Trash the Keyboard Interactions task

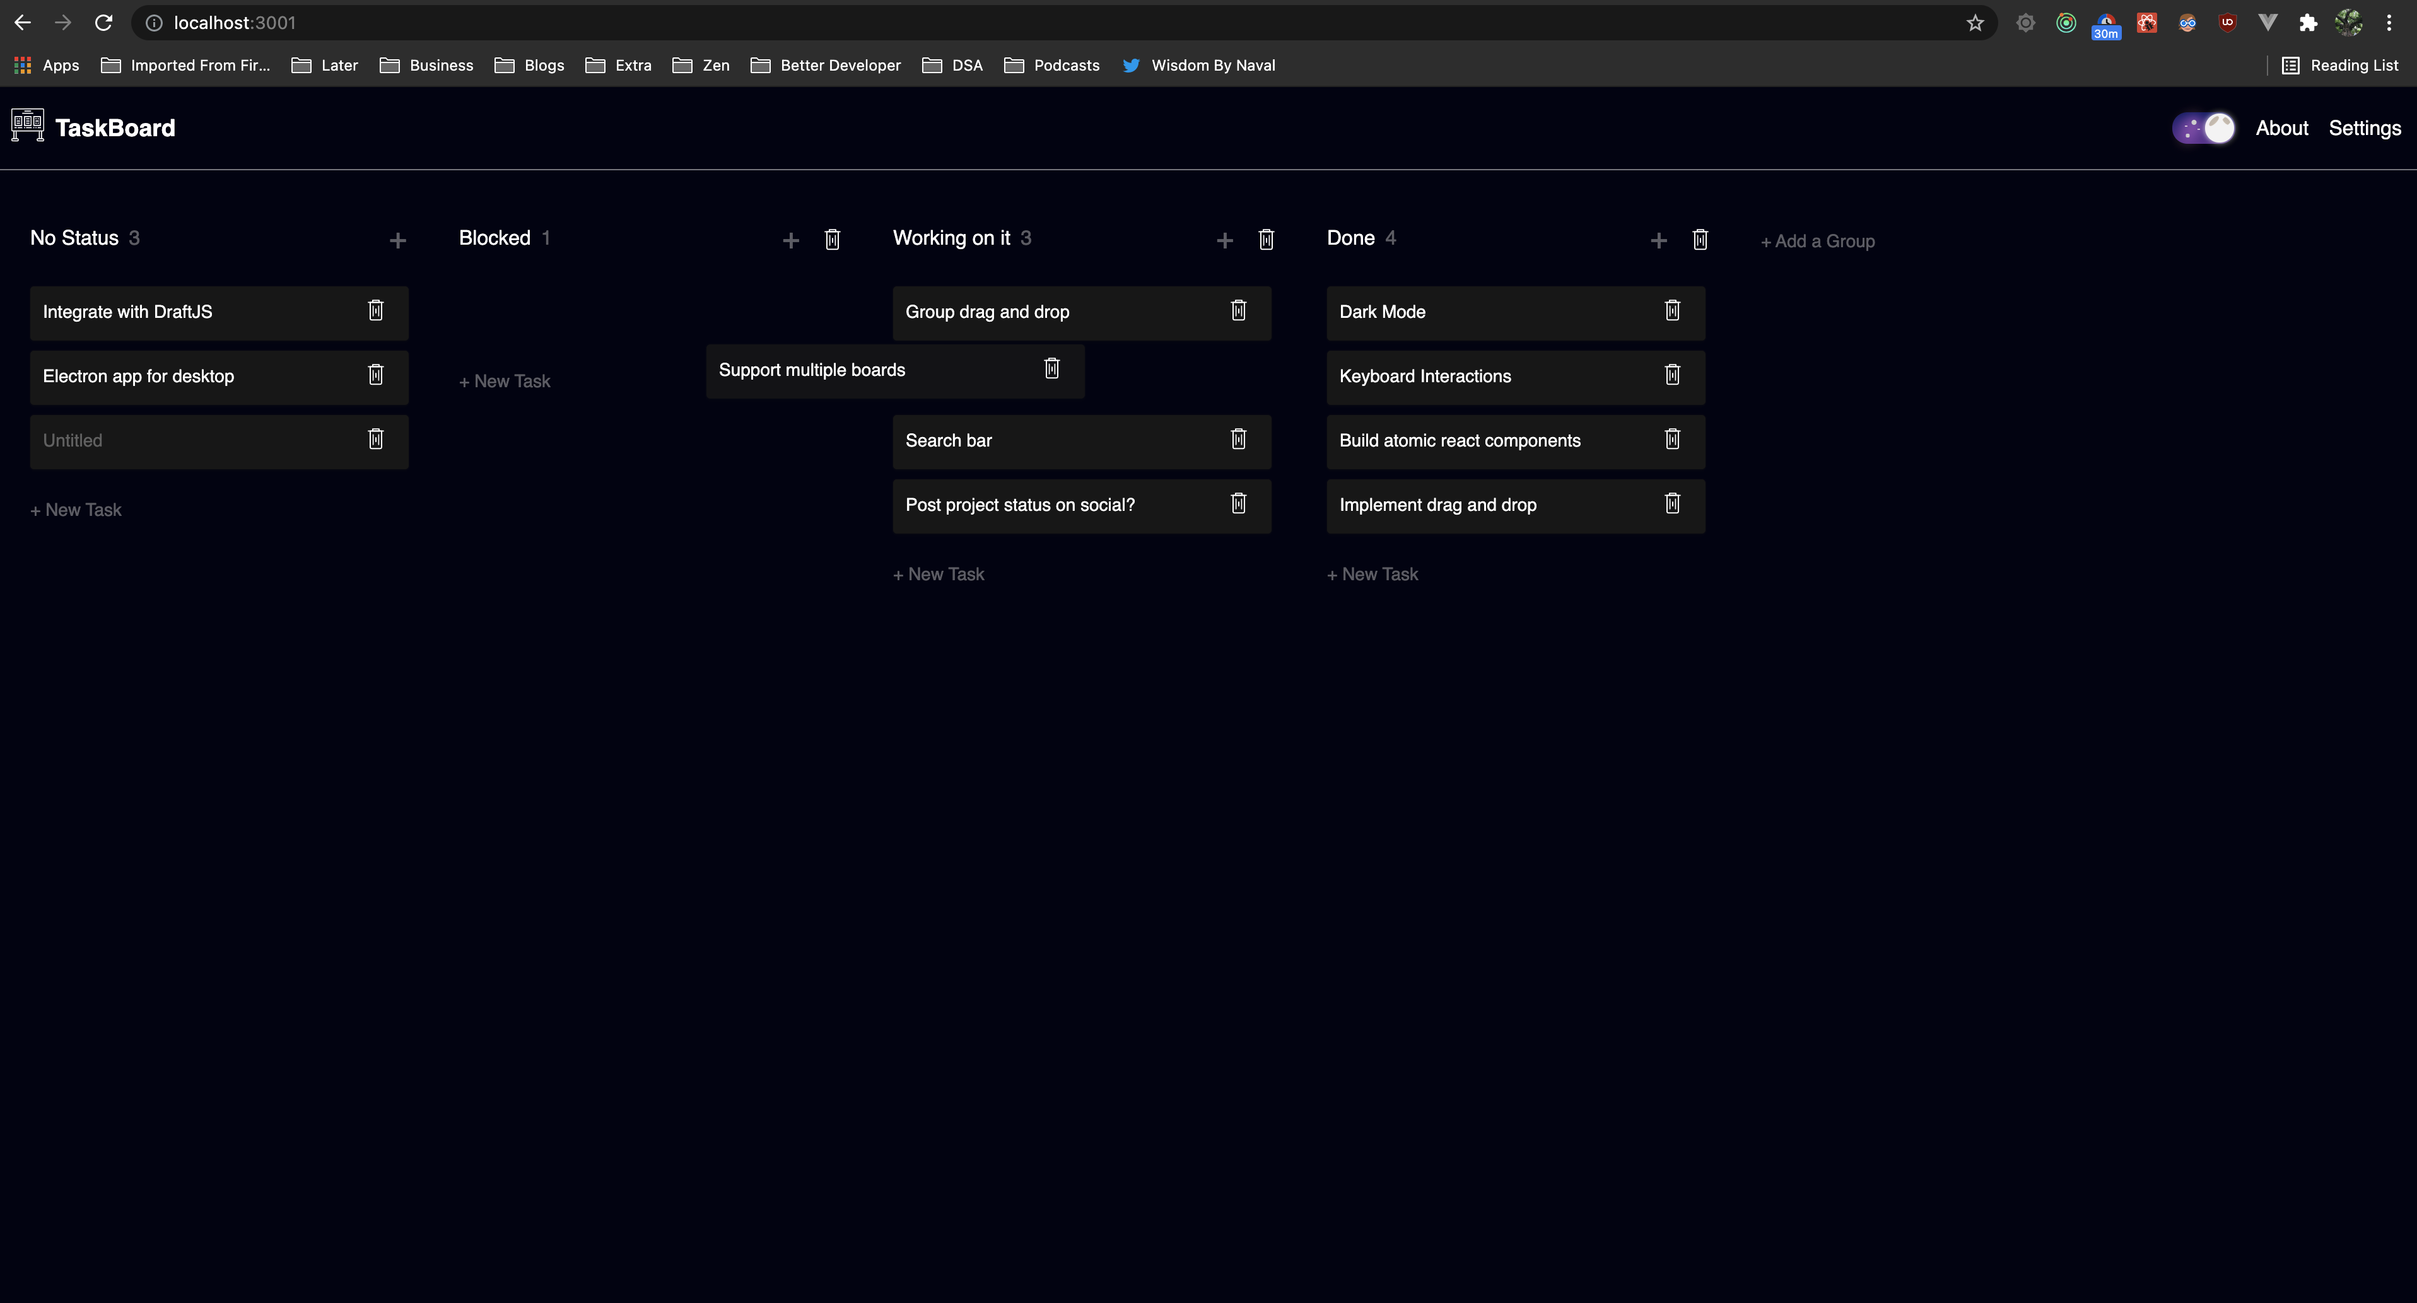1672,375
